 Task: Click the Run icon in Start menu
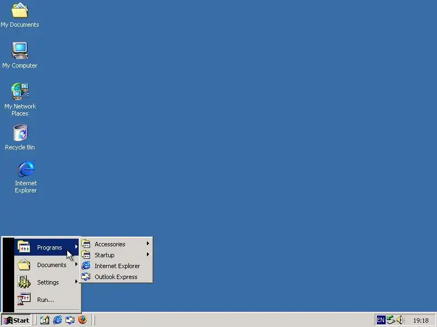pyautogui.click(x=24, y=299)
